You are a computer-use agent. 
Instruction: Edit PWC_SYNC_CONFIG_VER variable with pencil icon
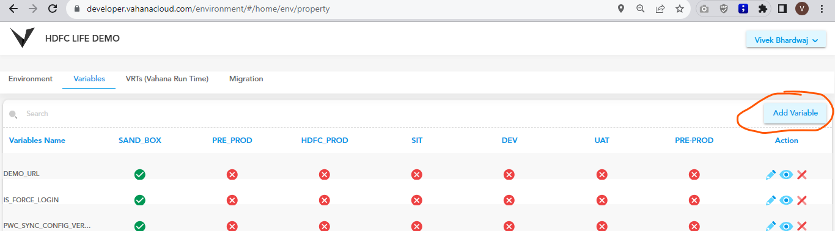pos(771,226)
